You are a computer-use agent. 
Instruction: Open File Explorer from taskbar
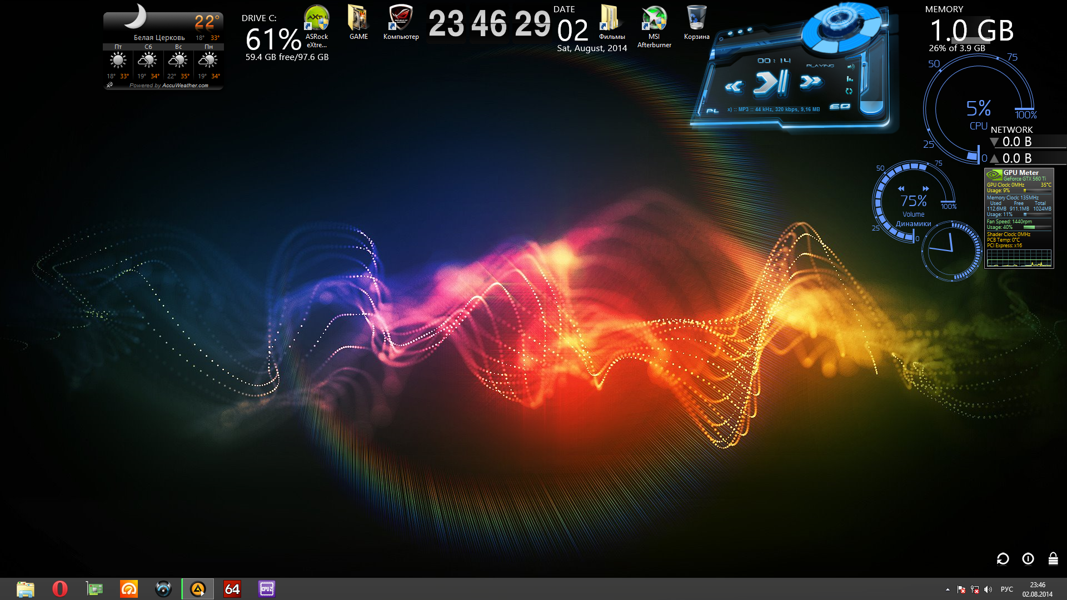pyautogui.click(x=26, y=589)
